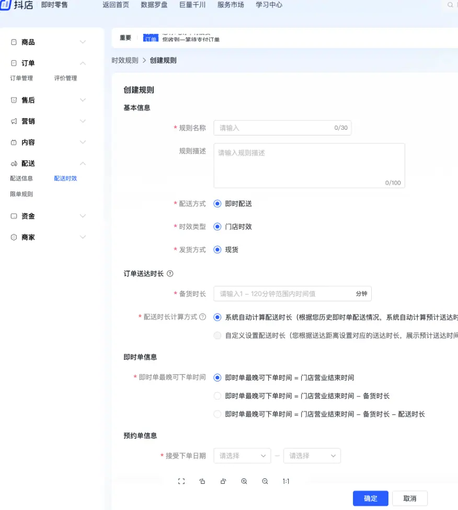The height and width of the screenshot is (510, 458).
Task: Click help icon beside 配送时长计算方式
Action: click(x=202, y=317)
